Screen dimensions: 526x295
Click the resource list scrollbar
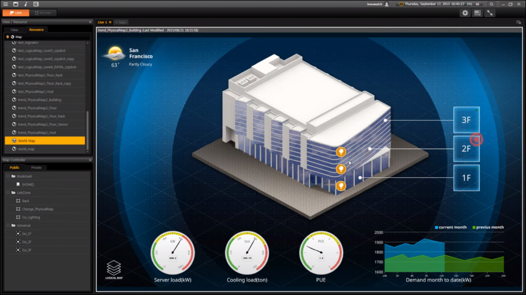pyautogui.click(x=88, y=131)
